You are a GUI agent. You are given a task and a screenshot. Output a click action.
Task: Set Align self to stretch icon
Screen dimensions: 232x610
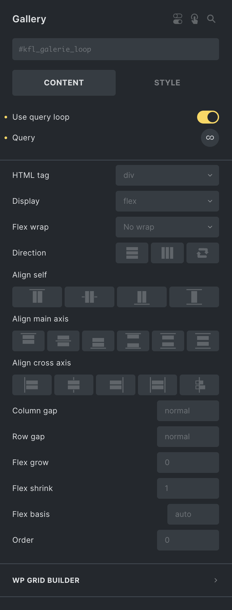point(194,297)
